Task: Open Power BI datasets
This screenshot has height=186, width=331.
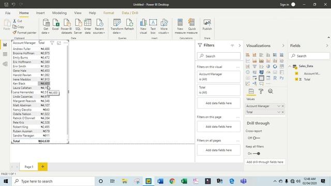Action: tap(67, 26)
